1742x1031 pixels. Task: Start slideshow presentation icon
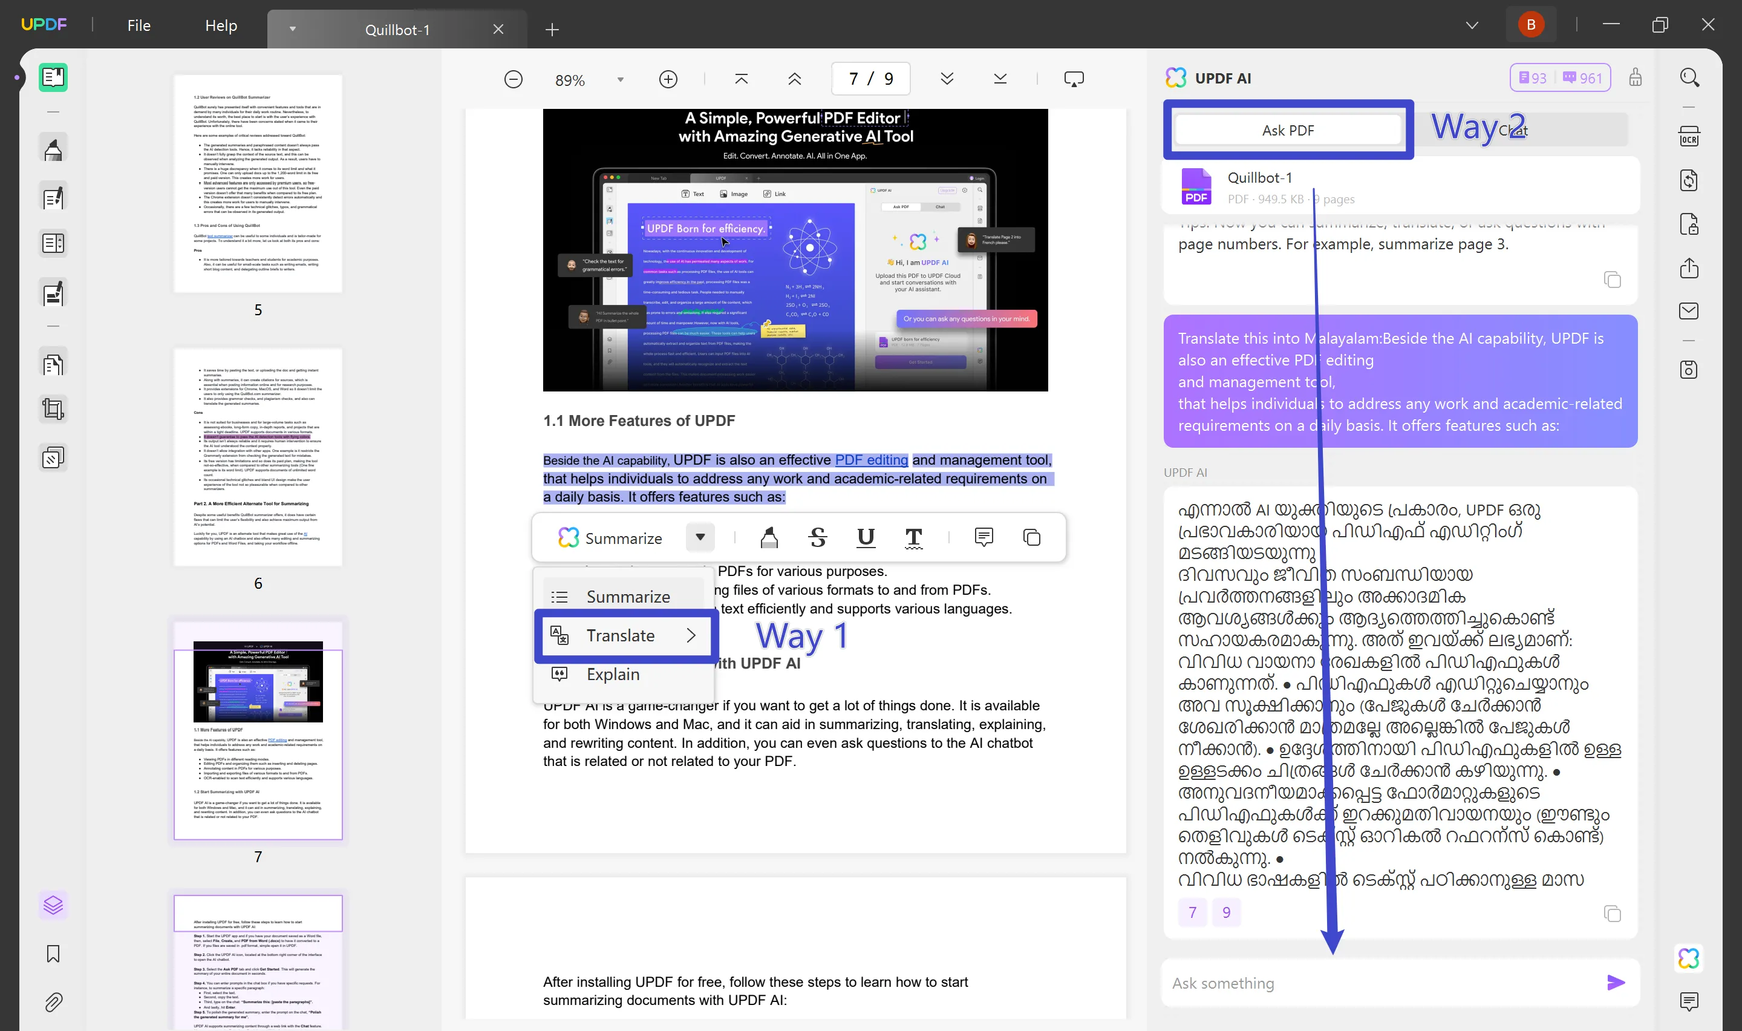click(1074, 79)
